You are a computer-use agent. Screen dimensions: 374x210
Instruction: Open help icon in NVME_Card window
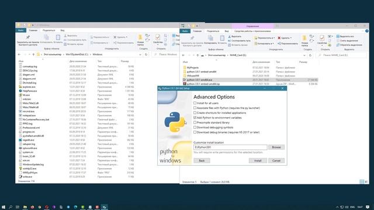tap(367, 31)
